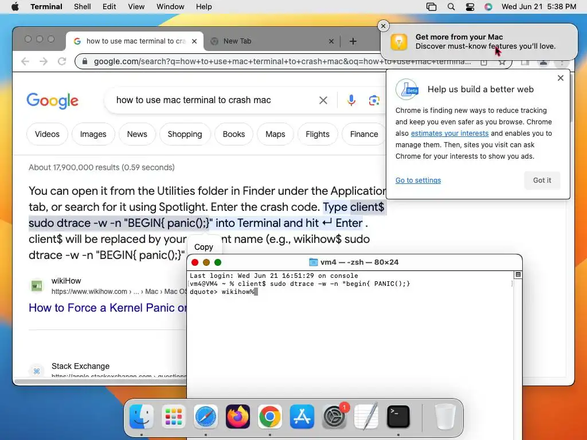Viewport: 587px width, 440px height.
Task: Open the Terminal app menu
Action: (x=46, y=7)
